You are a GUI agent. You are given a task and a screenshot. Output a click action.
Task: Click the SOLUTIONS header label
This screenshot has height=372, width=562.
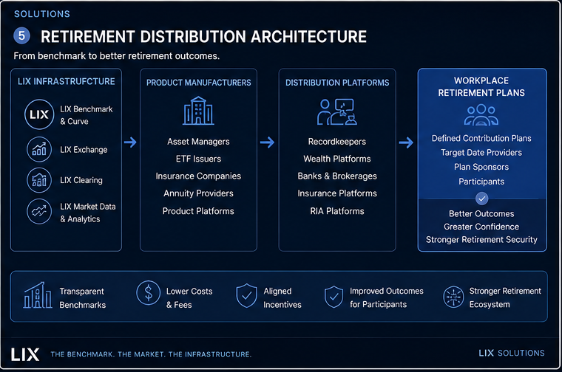coord(42,14)
